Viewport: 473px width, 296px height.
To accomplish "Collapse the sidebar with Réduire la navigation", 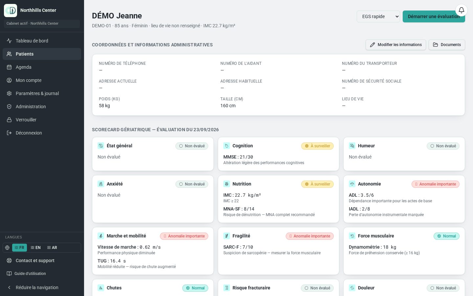I will pyautogui.click(x=42, y=287).
